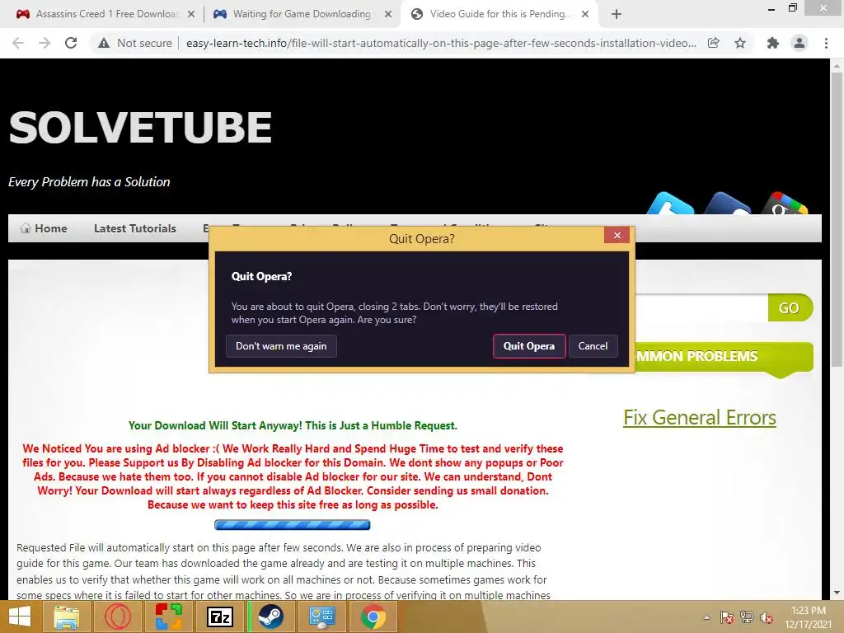844x633 pixels.
Task: Share this page icon in address bar
Action: pos(713,43)
